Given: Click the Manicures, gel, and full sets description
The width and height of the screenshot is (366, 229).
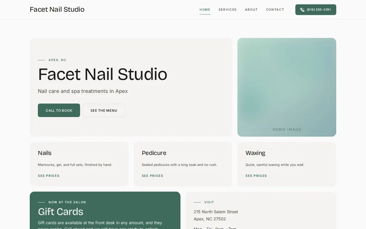Looking at the screenshot, I should [x=75, y=165].
